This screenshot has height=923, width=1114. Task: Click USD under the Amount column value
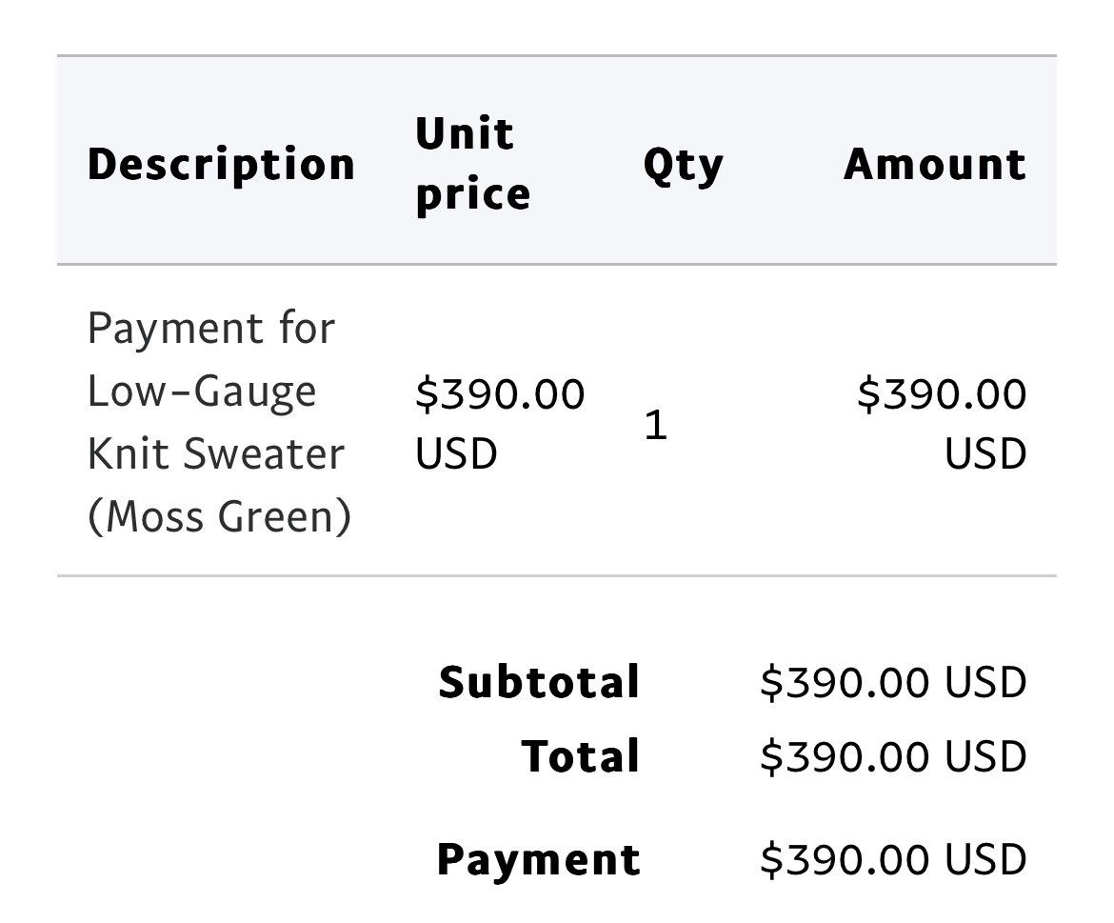986,453
